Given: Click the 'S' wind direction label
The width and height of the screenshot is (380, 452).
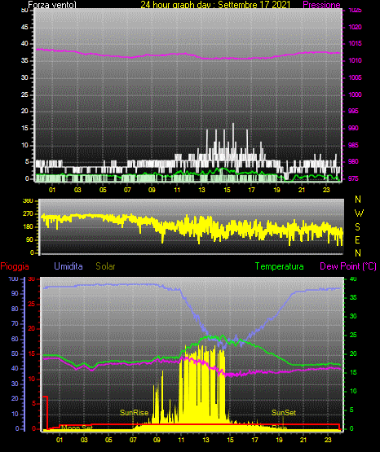Looking at the screenshot, I should (357, 227).
